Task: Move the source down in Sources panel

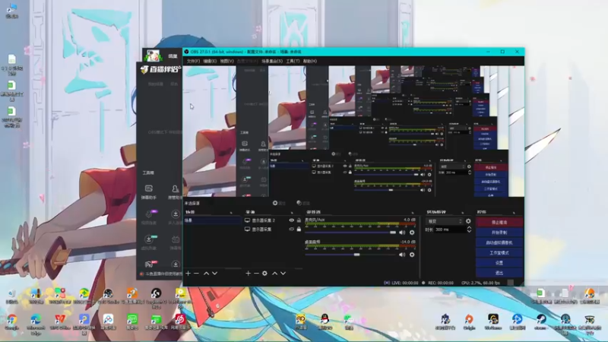Action: [x=283, y=274]
